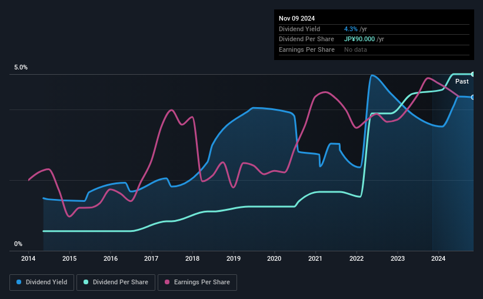Click the 2020 x-axis label
The height and width of the screenshot is (299, 483).
pos(274,258)
